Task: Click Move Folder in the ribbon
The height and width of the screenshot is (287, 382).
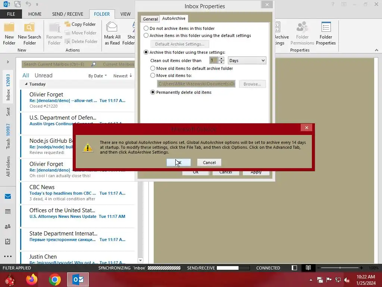Action: point(81,33)
